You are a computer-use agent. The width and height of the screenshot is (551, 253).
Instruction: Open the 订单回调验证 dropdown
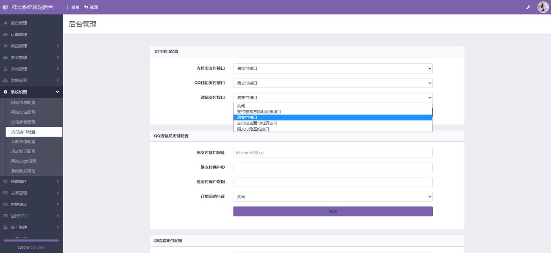[333, 197]
